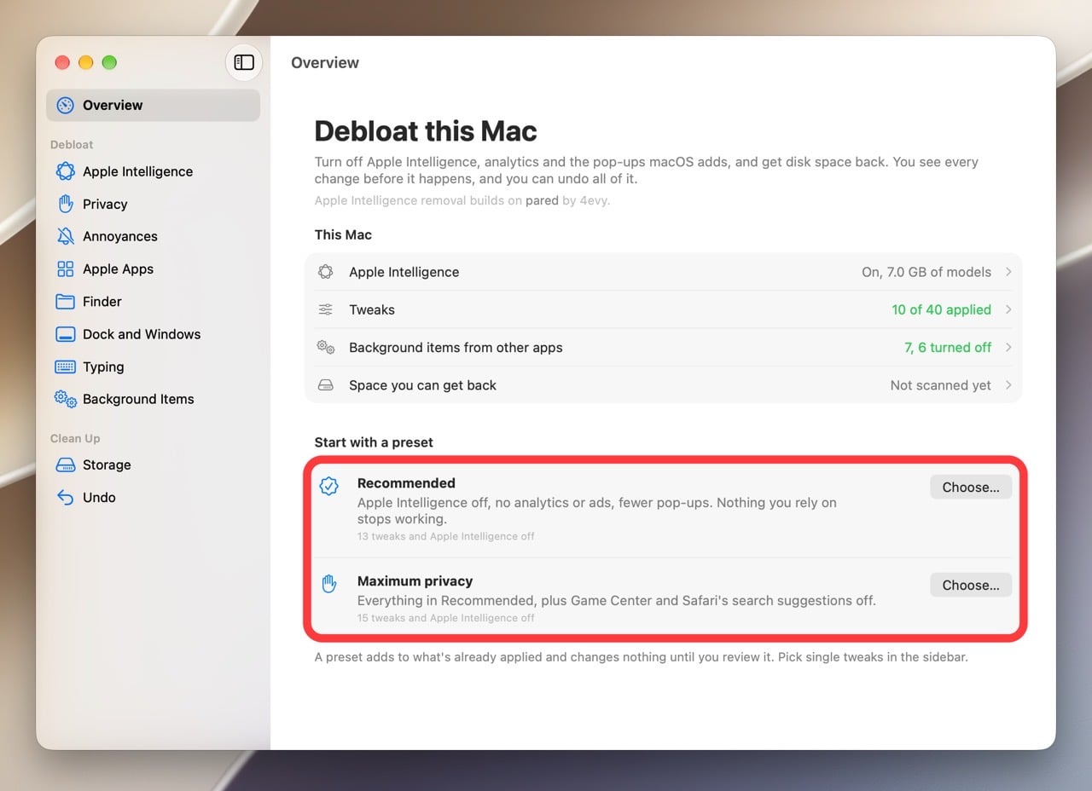This screenshot has width=1092, height=791.
Task: Click the Storage drive icon
Action: [65, 465]
